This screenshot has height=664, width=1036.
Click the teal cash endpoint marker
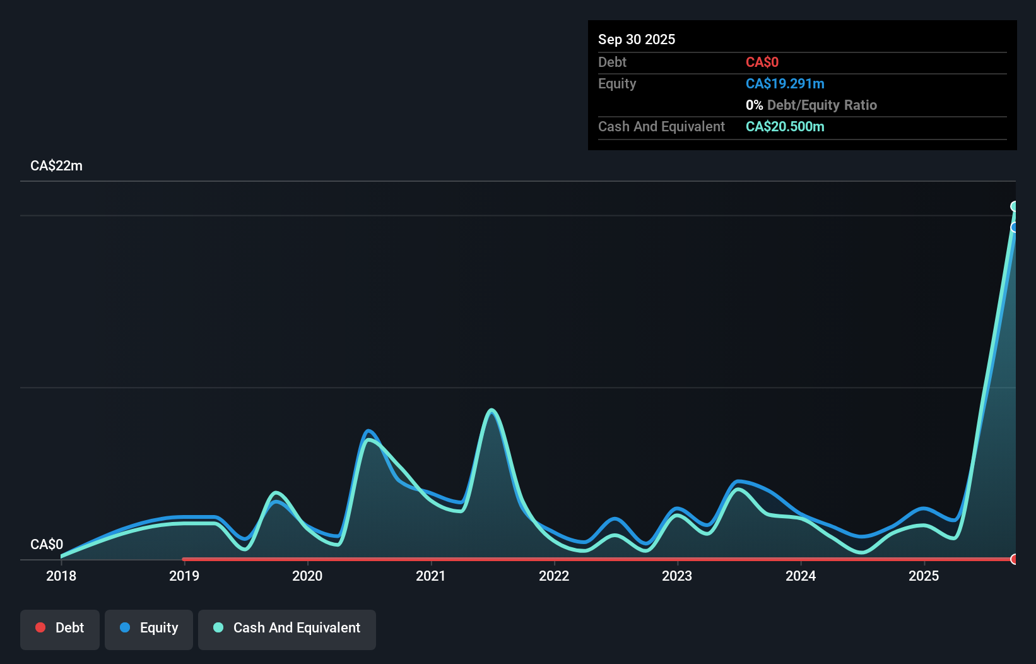click(1015, 206)
